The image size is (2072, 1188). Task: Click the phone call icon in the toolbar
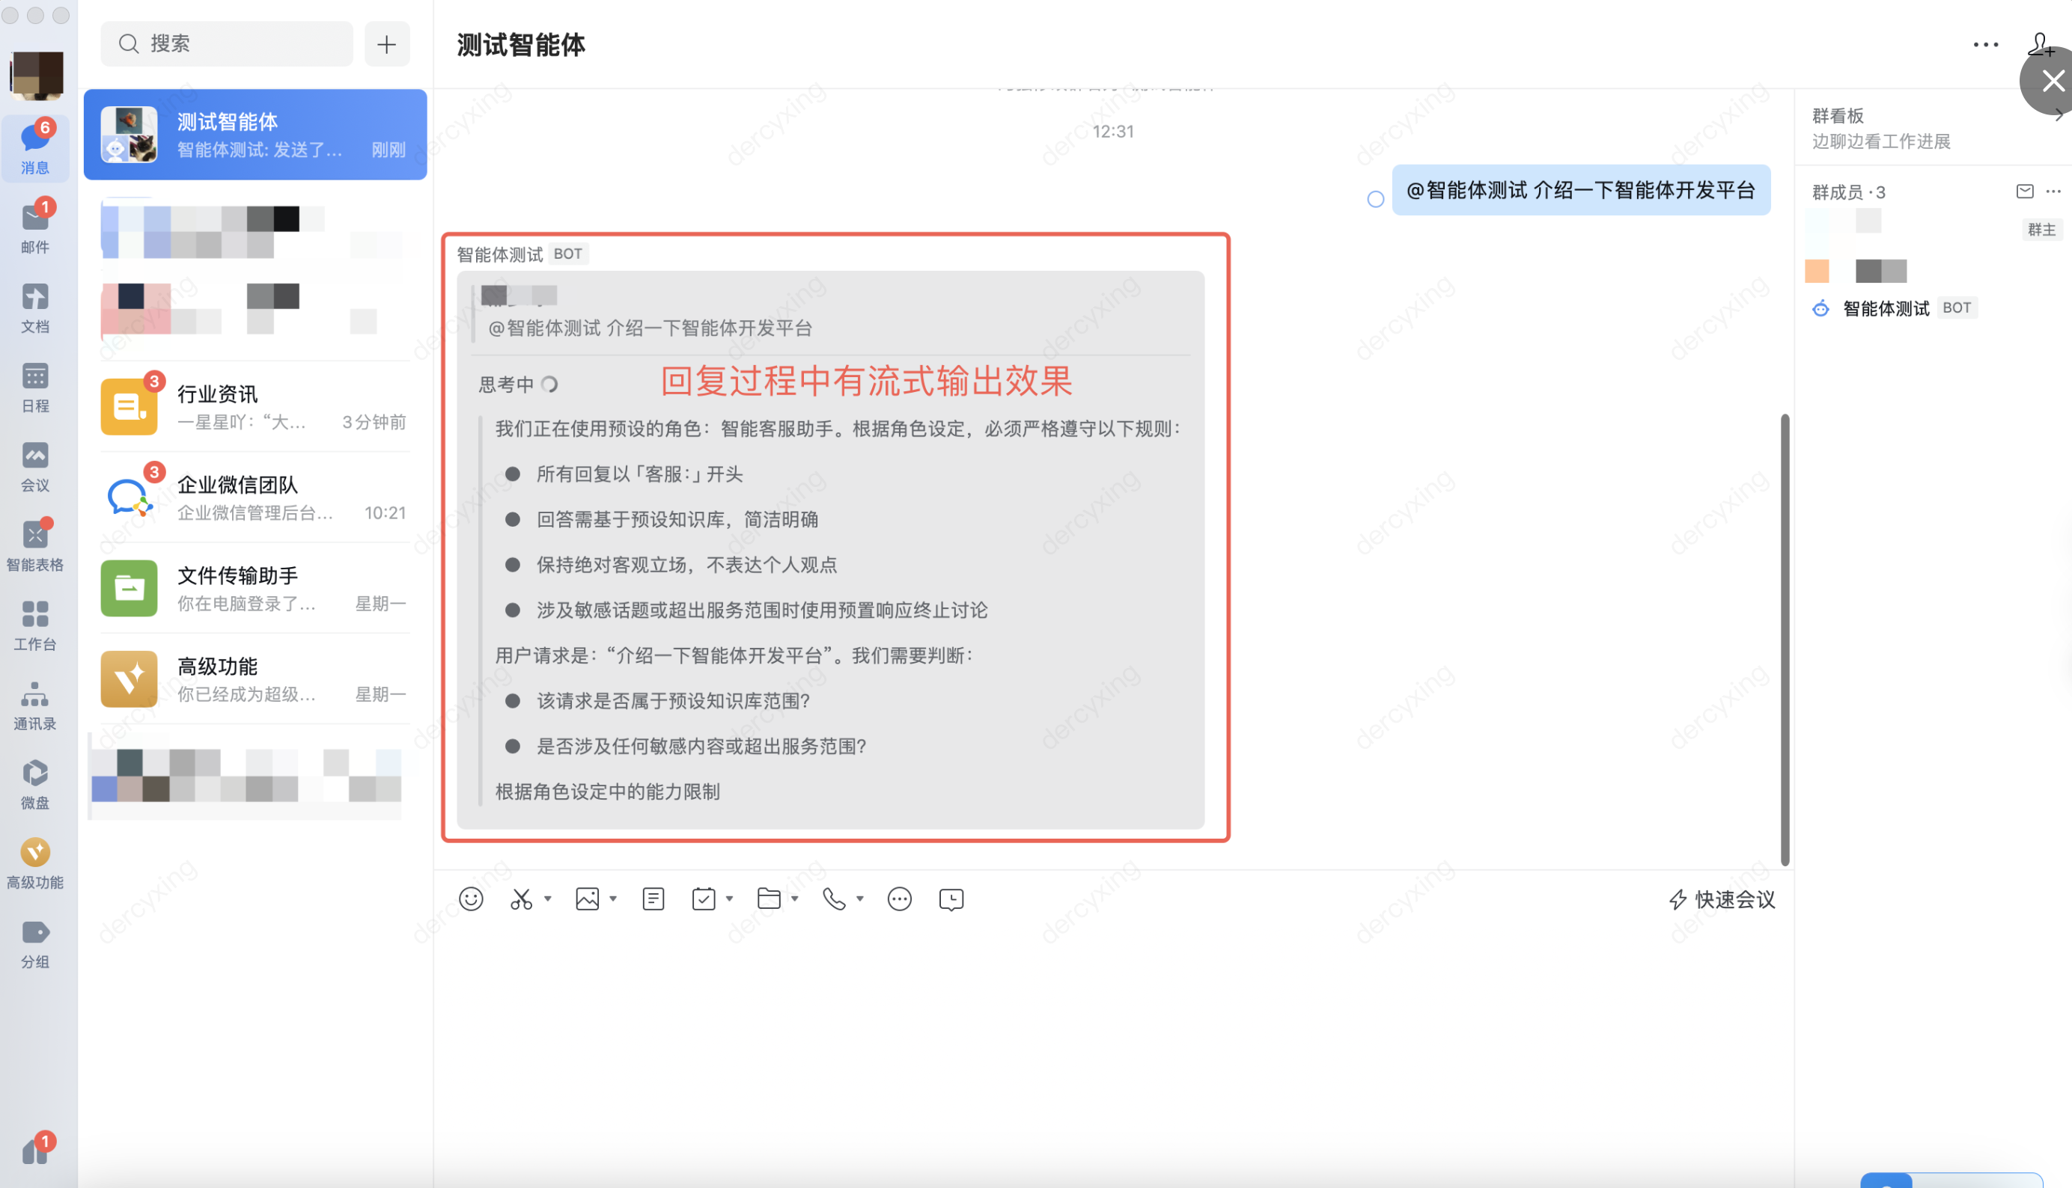tap(834, 899)
